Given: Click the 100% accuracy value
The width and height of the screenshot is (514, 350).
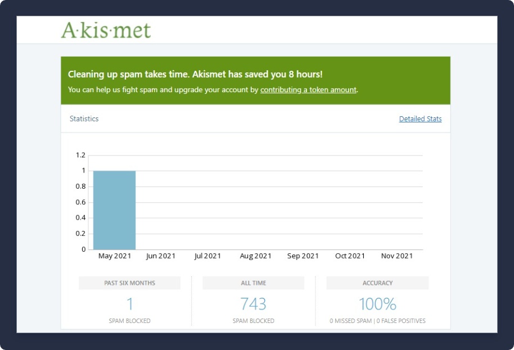Looking at the screenshot, I should 377,304.
